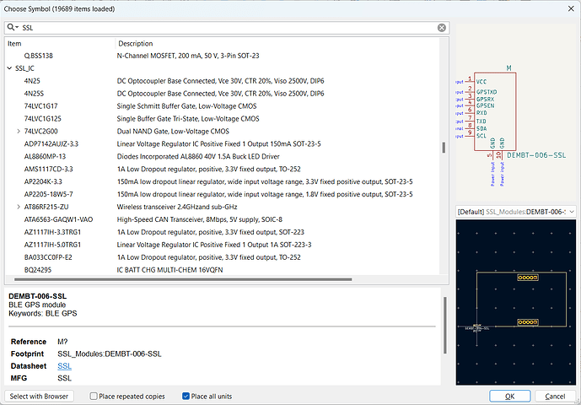This screenshot has height=405, width=581.
Task: Select the 74LVC1G125 buffer gate
Action: (x=43, y=119)
